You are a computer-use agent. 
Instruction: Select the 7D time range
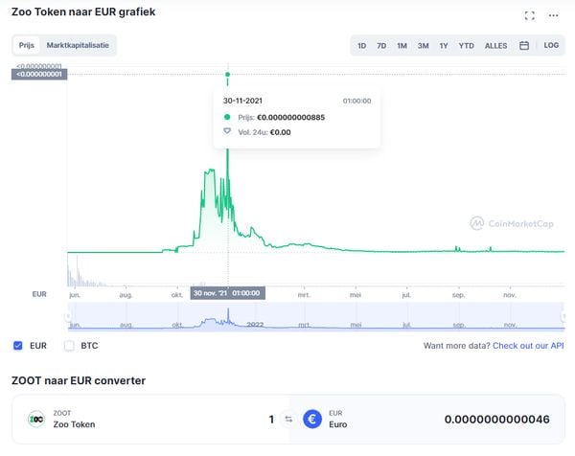point(381,46)
